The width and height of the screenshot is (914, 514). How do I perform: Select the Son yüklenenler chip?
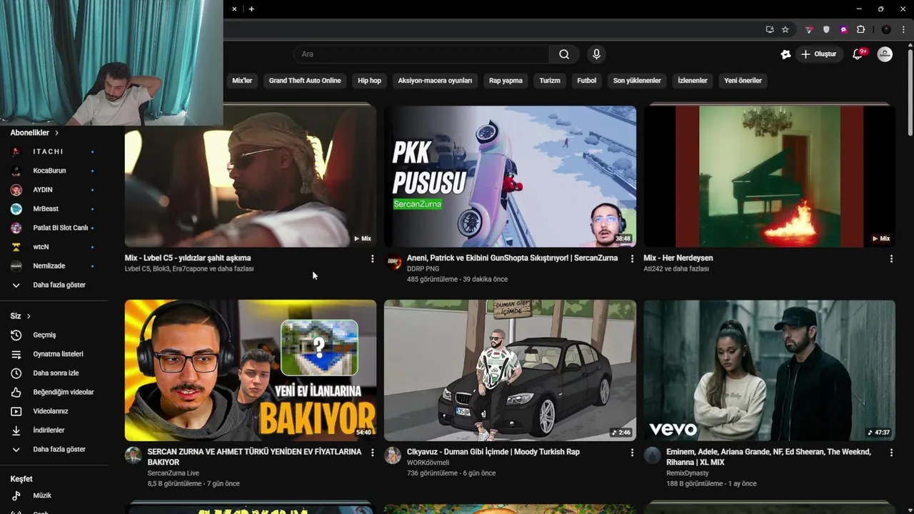637,81
